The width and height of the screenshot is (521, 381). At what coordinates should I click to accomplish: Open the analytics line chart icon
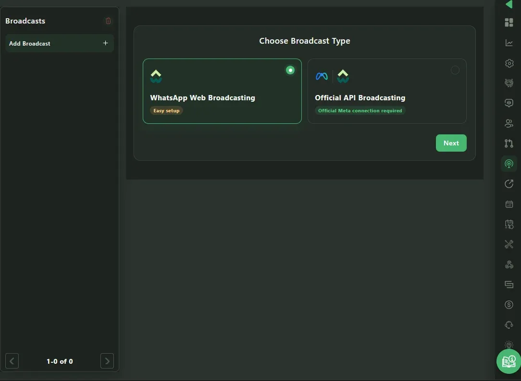pos(509,43)
